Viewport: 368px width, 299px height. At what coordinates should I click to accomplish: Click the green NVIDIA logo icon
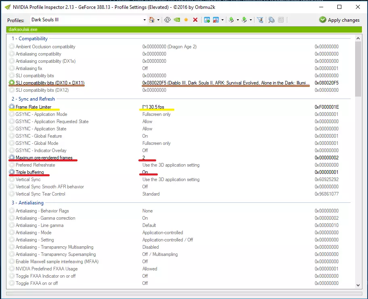[x=177, y=20]
